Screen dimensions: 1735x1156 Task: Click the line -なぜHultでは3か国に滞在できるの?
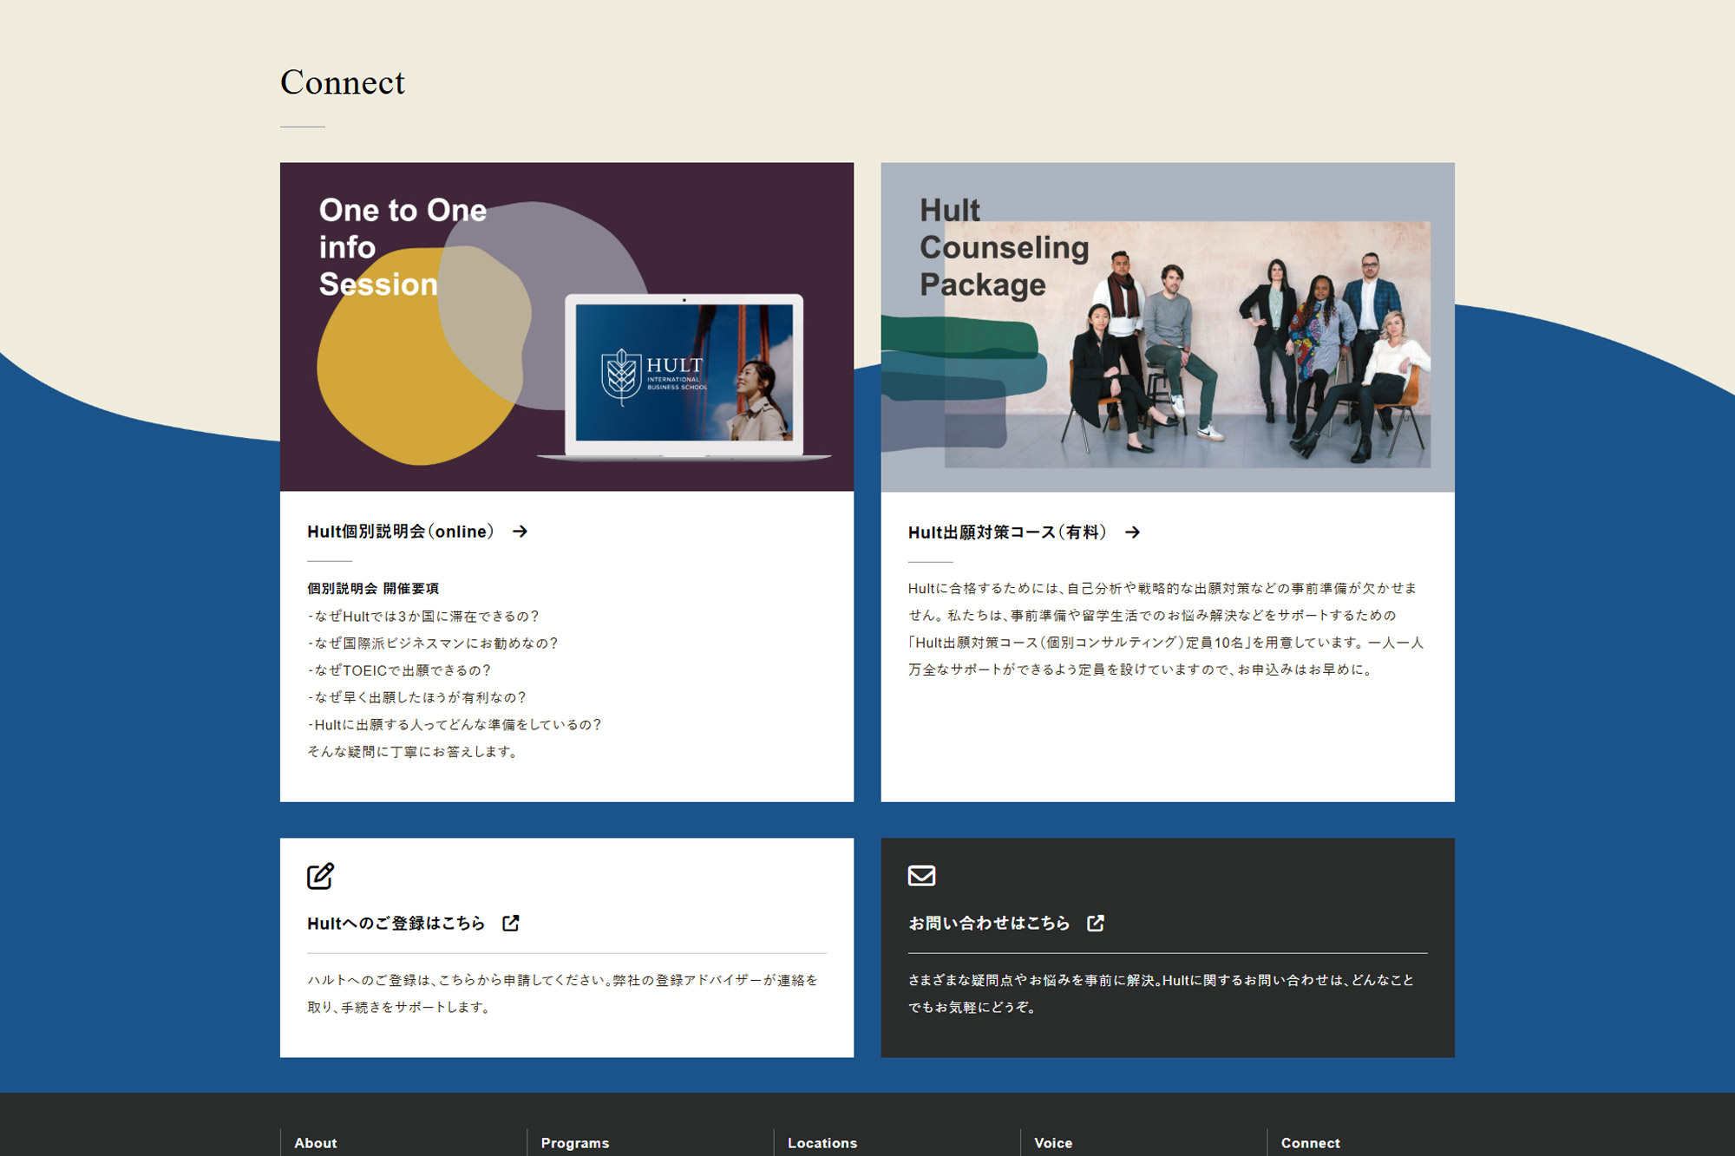tap(423, 617)
